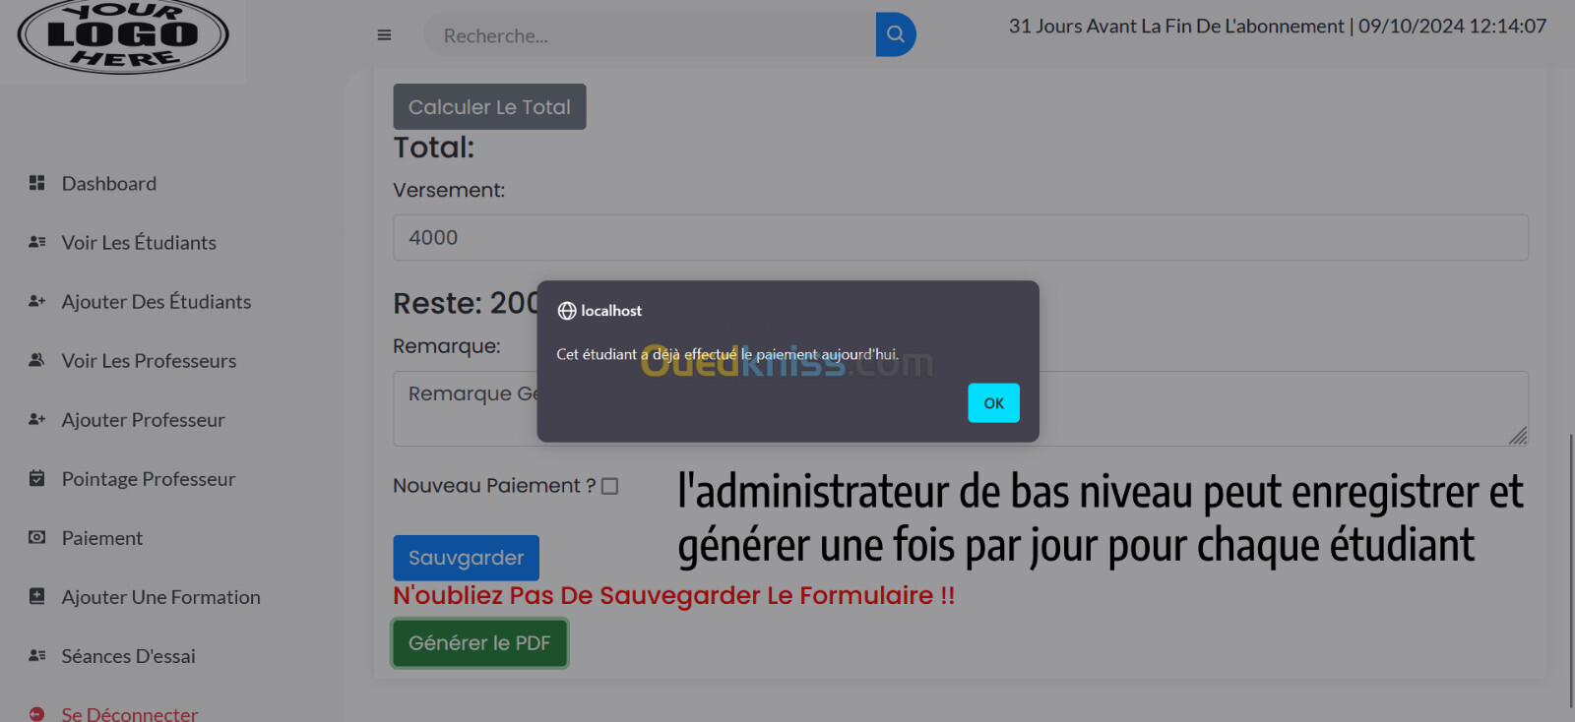Click the blue search magnifier button
This screenshot has width=1575, height=722.
coord(896,34)
